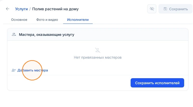Click the Мастера, оказывающие услугу heading
The image size is (193, 107).
tap(46, 35)
